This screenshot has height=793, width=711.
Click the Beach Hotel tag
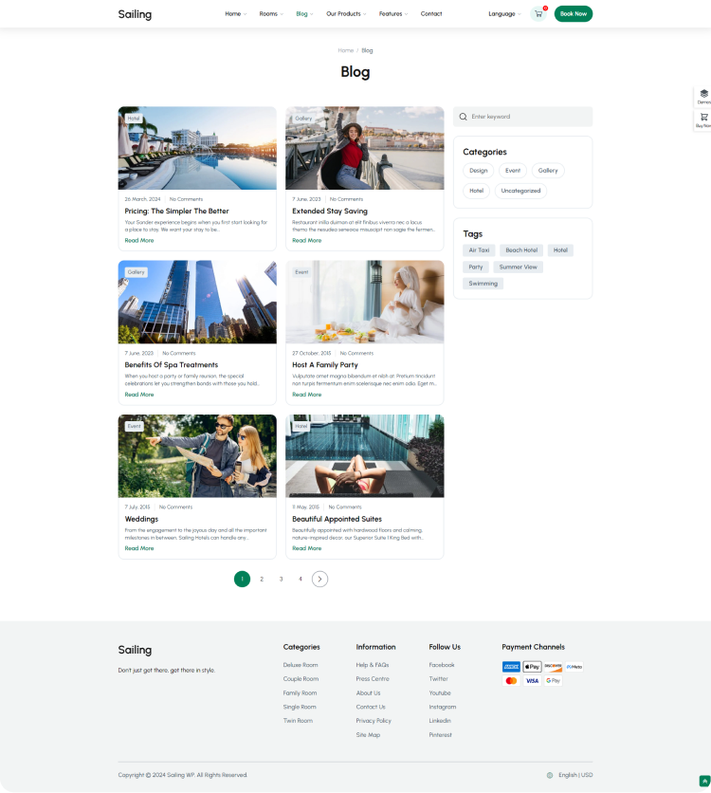coord(521,250)
